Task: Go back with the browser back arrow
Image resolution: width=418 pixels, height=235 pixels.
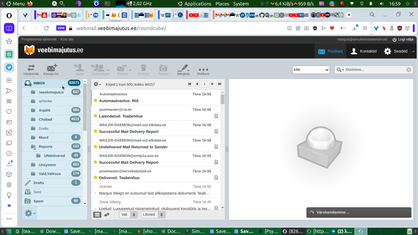Action: (x=24, y=28)
